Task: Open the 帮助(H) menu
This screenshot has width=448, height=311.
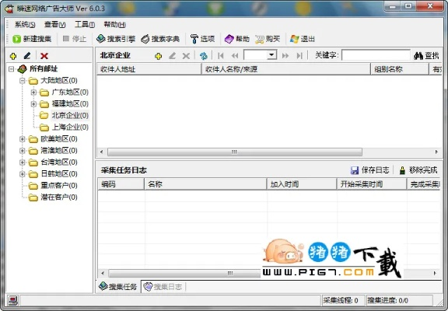Action: tap(114, 25)
